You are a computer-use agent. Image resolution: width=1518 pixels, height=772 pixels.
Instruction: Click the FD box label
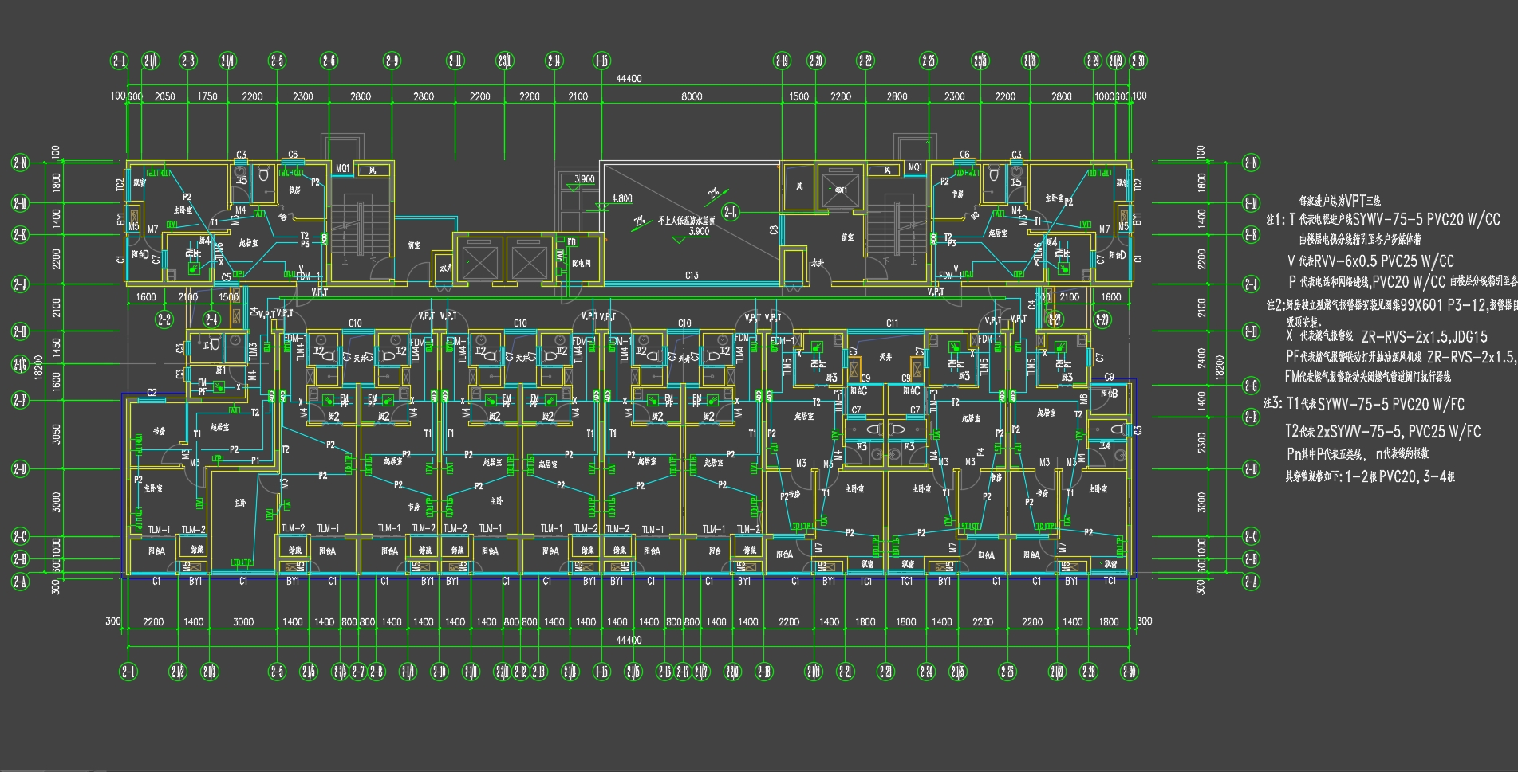[x=571, y=242]
